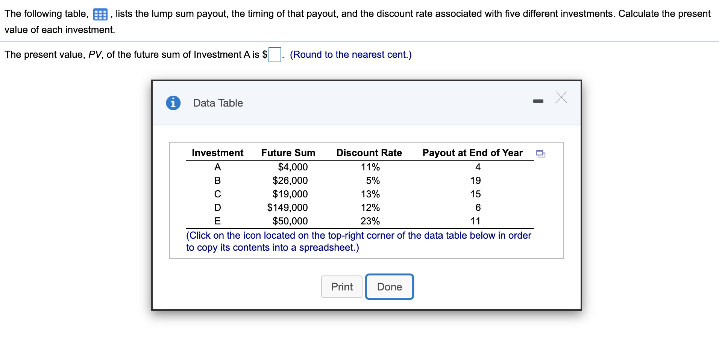Click the Investment D row label

(x=217, y=208)
